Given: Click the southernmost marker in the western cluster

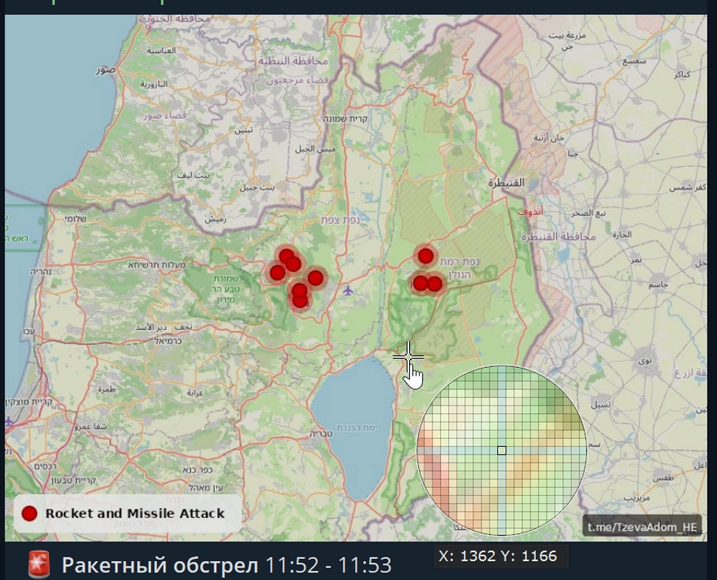Looking at the screenshot, I should click(300, 301).
